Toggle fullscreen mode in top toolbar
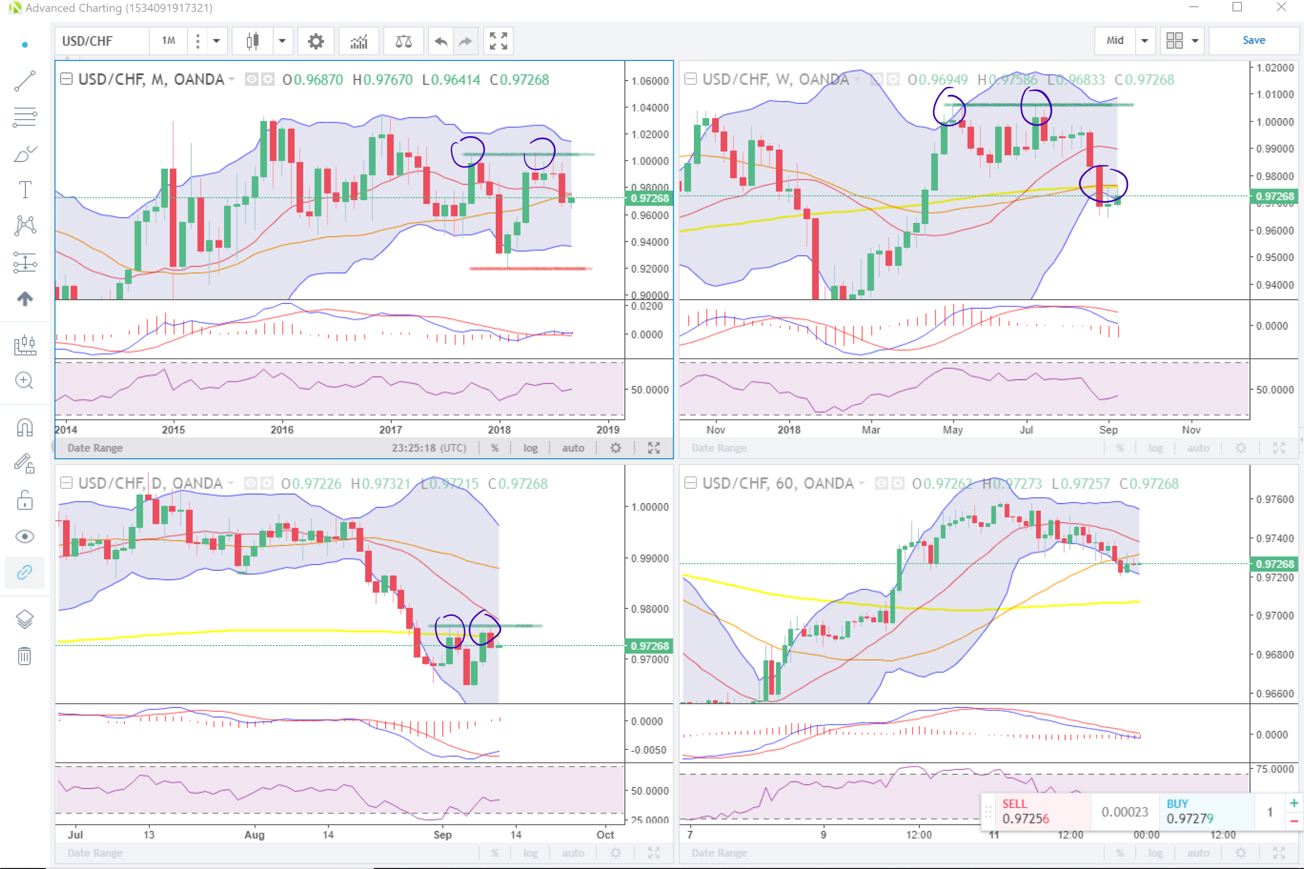 [498, 41]
